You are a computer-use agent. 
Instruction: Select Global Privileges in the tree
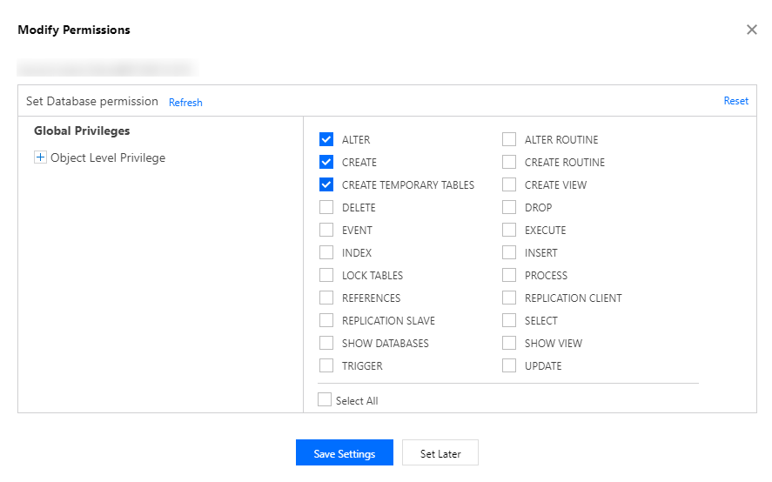click(x=82, y=131)
